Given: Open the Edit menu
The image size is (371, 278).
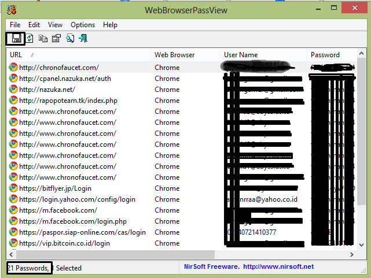Looking at the screenshot, I should pyautogui.click(x=34, y=25).
